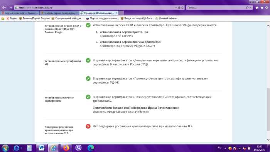
Task: Open the Calculator taskbar icon
Action: tap(29, 148)
